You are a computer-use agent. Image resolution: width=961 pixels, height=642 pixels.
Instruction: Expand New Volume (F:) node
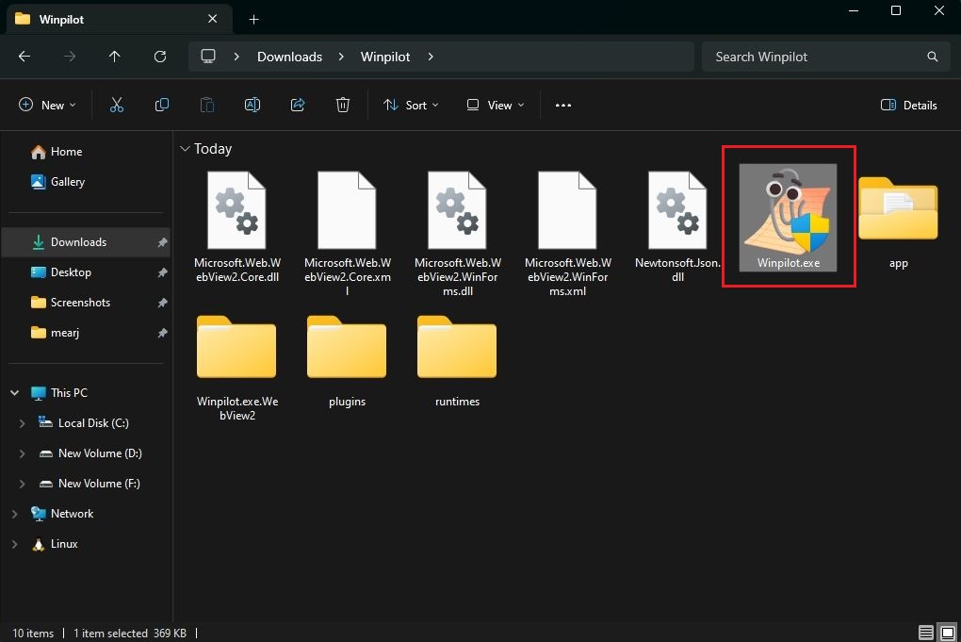tap(23, 484)
